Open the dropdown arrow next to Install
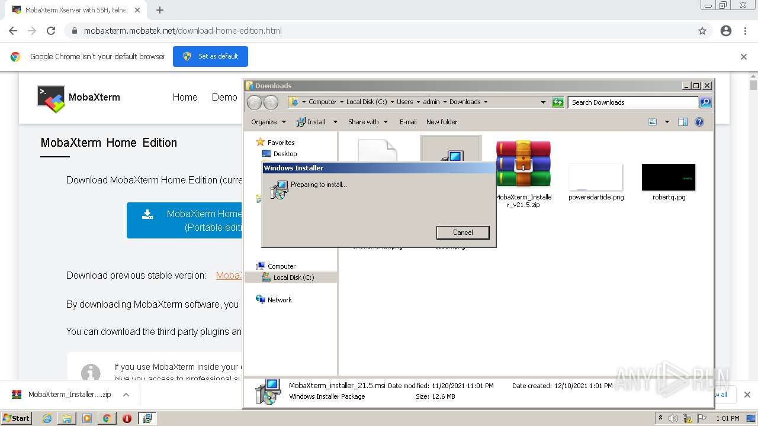 click(335, 122)
